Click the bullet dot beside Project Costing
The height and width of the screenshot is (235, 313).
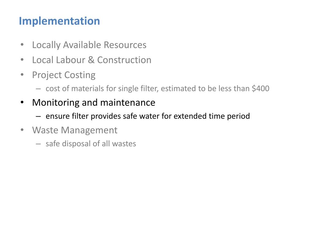(x=22, y=75)
